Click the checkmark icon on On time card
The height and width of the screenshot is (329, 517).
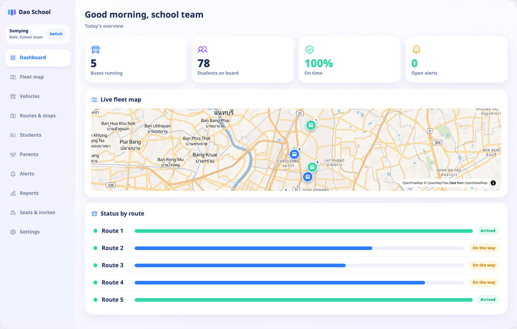(309, 49)
